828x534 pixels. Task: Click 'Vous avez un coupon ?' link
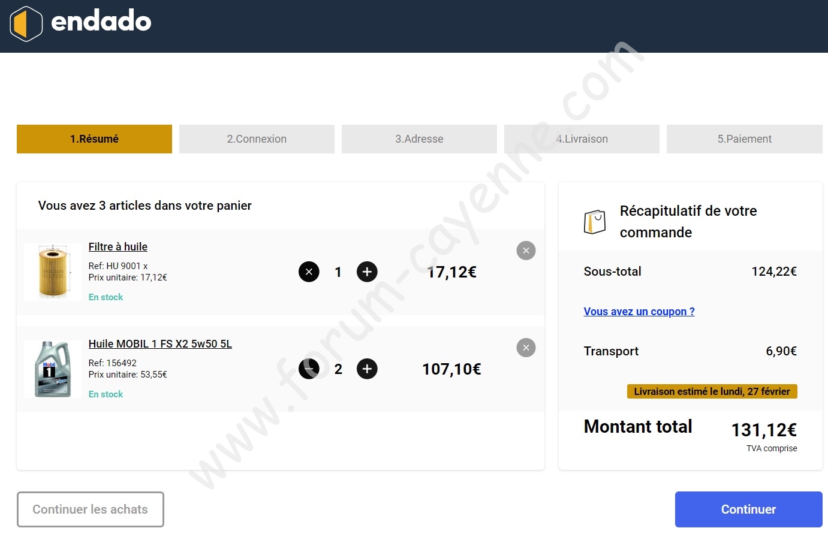coord(639,312)
